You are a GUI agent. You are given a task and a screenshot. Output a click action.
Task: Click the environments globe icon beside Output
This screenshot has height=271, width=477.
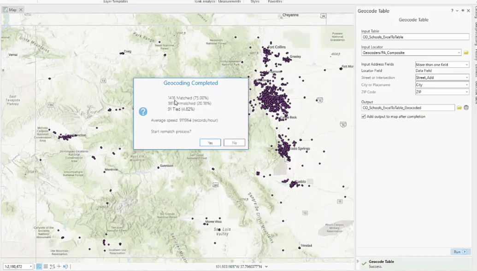(x=465, y=108)
